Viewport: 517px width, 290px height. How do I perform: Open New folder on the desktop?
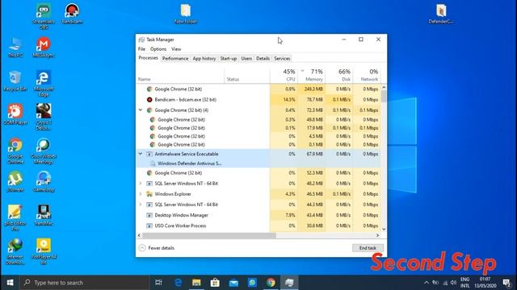click(186, 14)
